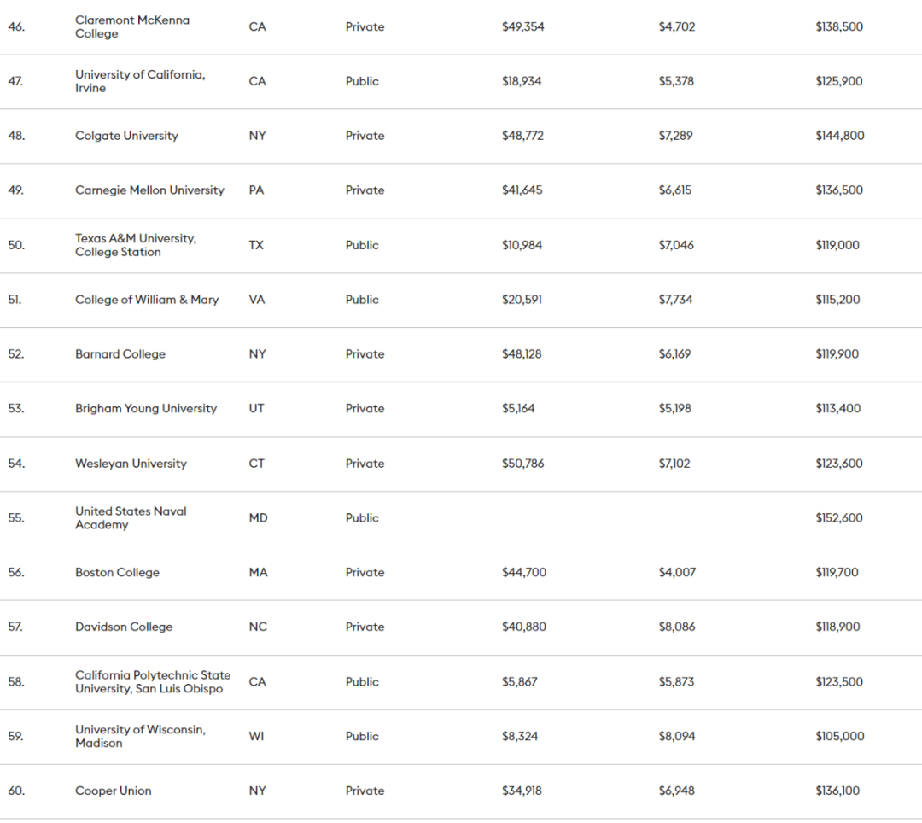Click the $144,800 Colgate salary value
This screenshot has height=823, width=922.
coord(839,136)
